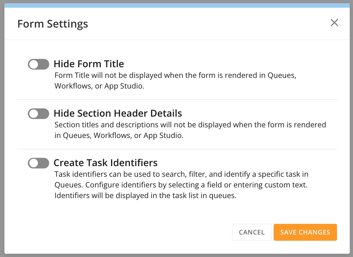Click empty footer space left of Cancel
The image size is (353, 257).
tap(118, 232)
